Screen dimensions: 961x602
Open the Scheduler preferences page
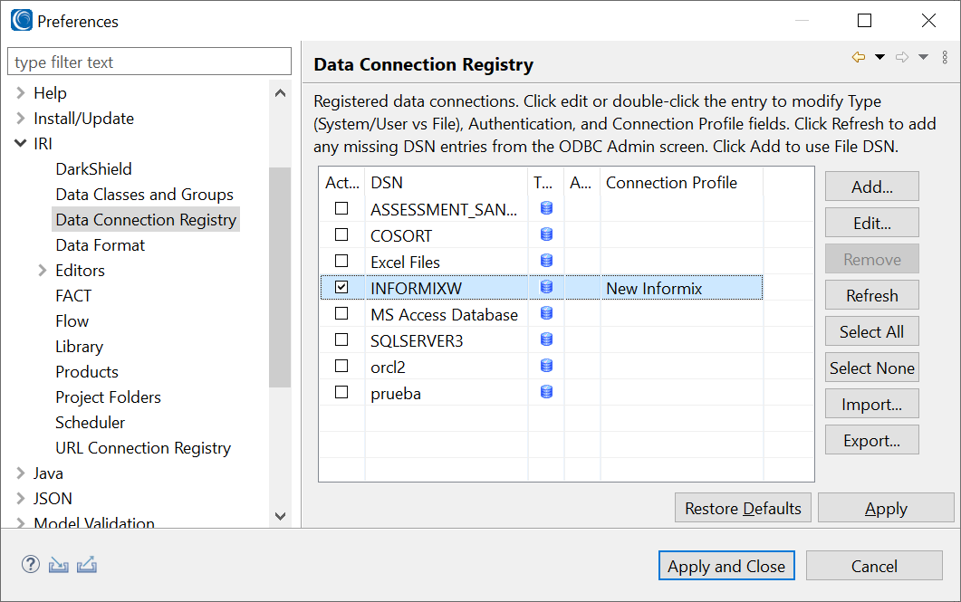pyautogui.click(x=90, y=423)
